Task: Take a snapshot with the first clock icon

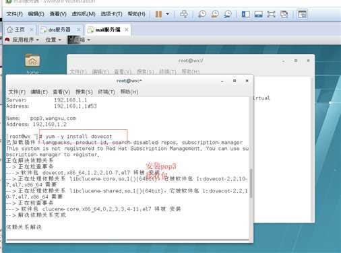Action: pos(201,14)
